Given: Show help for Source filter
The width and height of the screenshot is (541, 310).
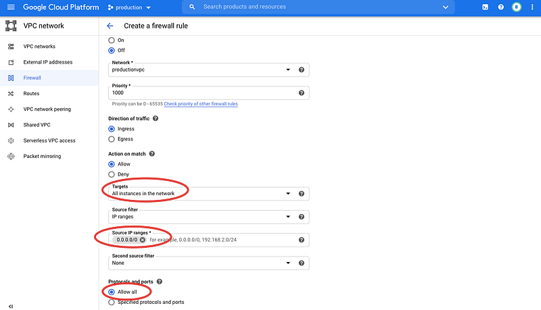Looking at the screenshot, I should coord(301,217).
